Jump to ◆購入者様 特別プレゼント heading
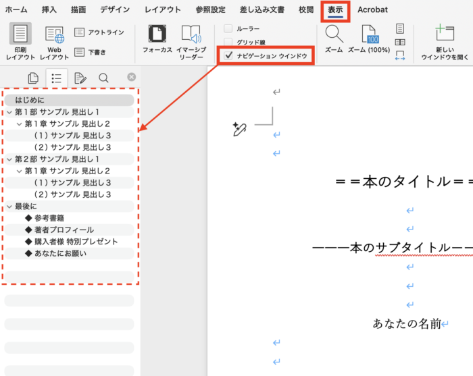This screenshot has height=376, width=473. (69, 242)
